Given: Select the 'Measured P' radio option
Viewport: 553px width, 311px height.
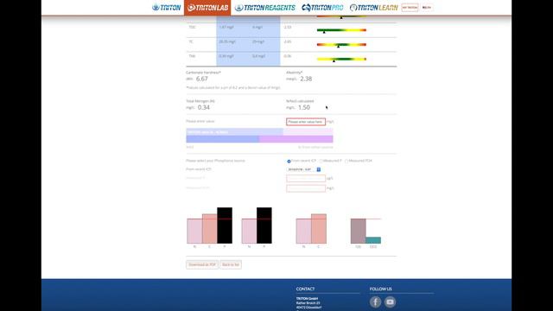Looking at the screenshot, I should (321, 162).
